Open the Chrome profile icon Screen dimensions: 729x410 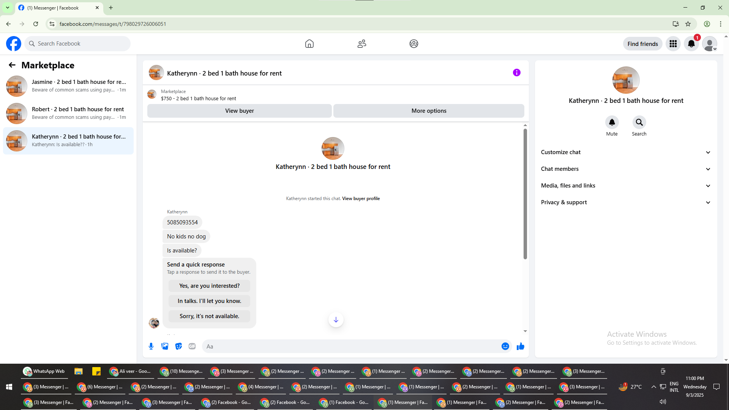coord(707,24)
